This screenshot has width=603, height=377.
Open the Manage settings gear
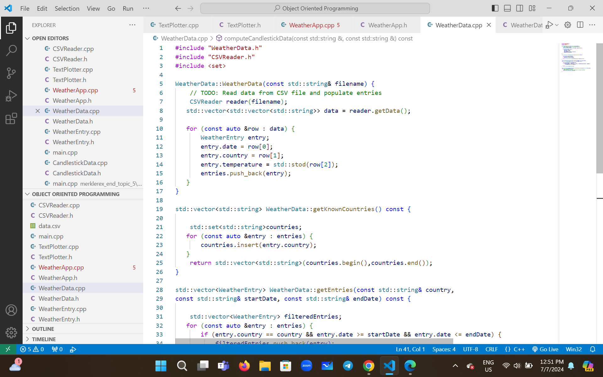pos(11,333)
